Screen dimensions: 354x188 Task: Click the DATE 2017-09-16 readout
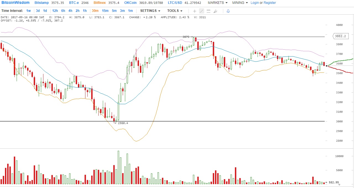23,17
